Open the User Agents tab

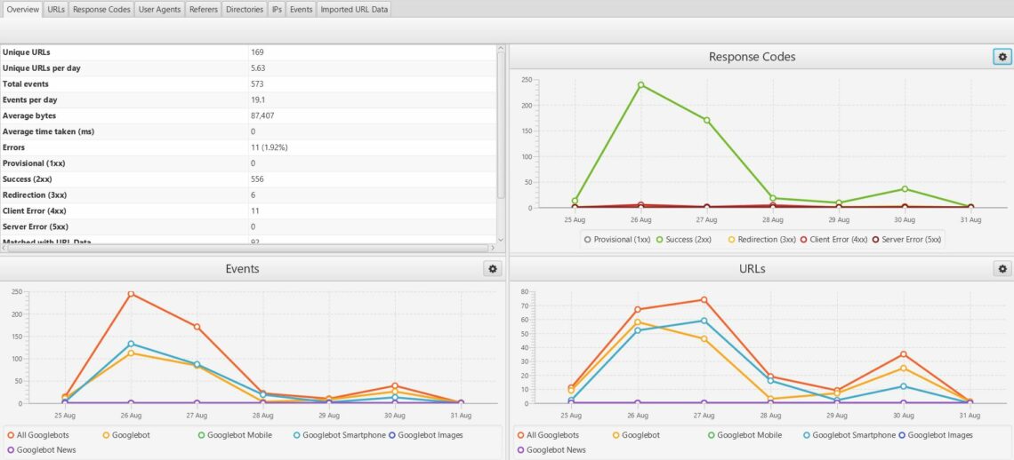tap(160, 10)
